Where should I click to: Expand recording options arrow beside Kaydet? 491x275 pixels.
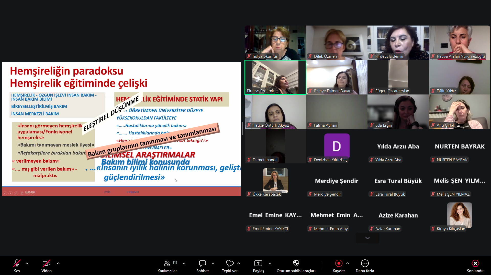coord(348,263)
